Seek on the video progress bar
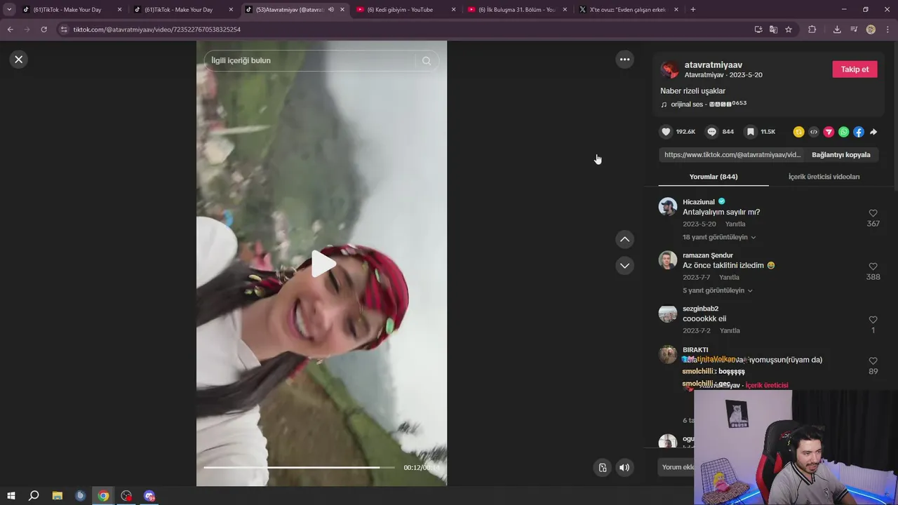This screenshot has height=505, width=898. [300, 467]
